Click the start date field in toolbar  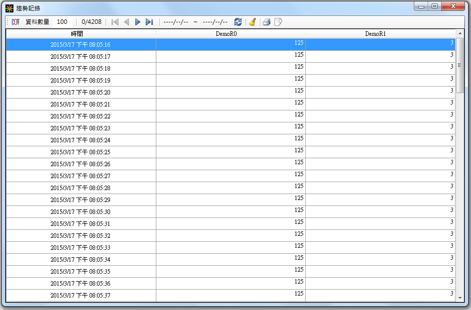tap(176, 22)
